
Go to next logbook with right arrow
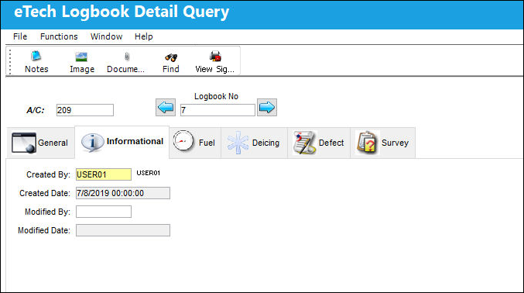pos(267,108)
